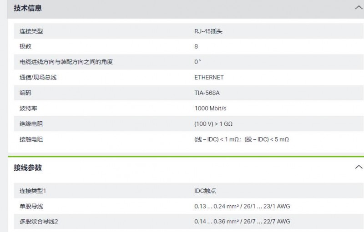
Task: Click the 单股导线 row label
Action: point(31,206)
